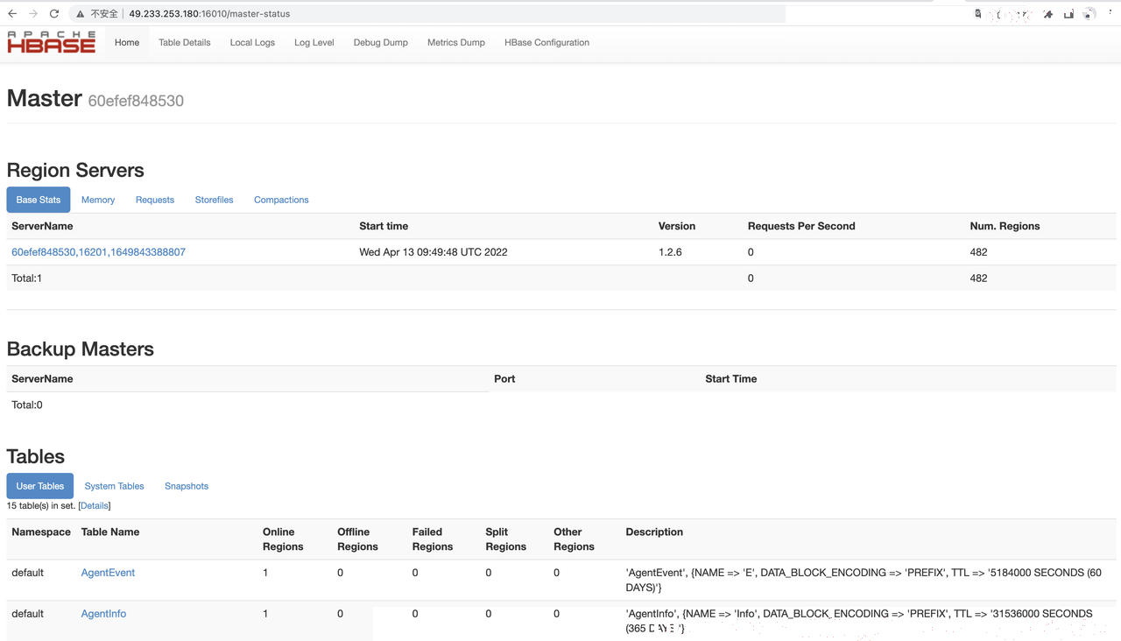Click the version value 1.2.6
The image size is (1121, 641).
point(670,252)
